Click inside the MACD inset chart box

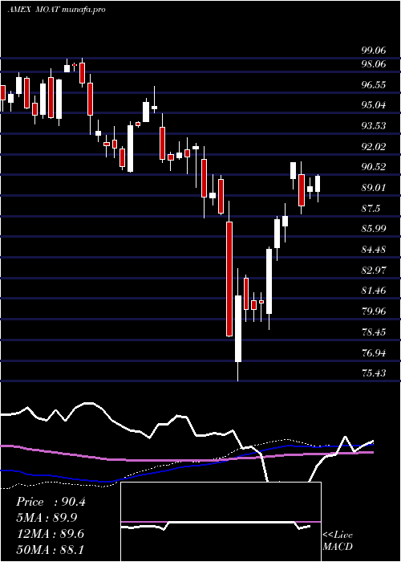(221, 522)
